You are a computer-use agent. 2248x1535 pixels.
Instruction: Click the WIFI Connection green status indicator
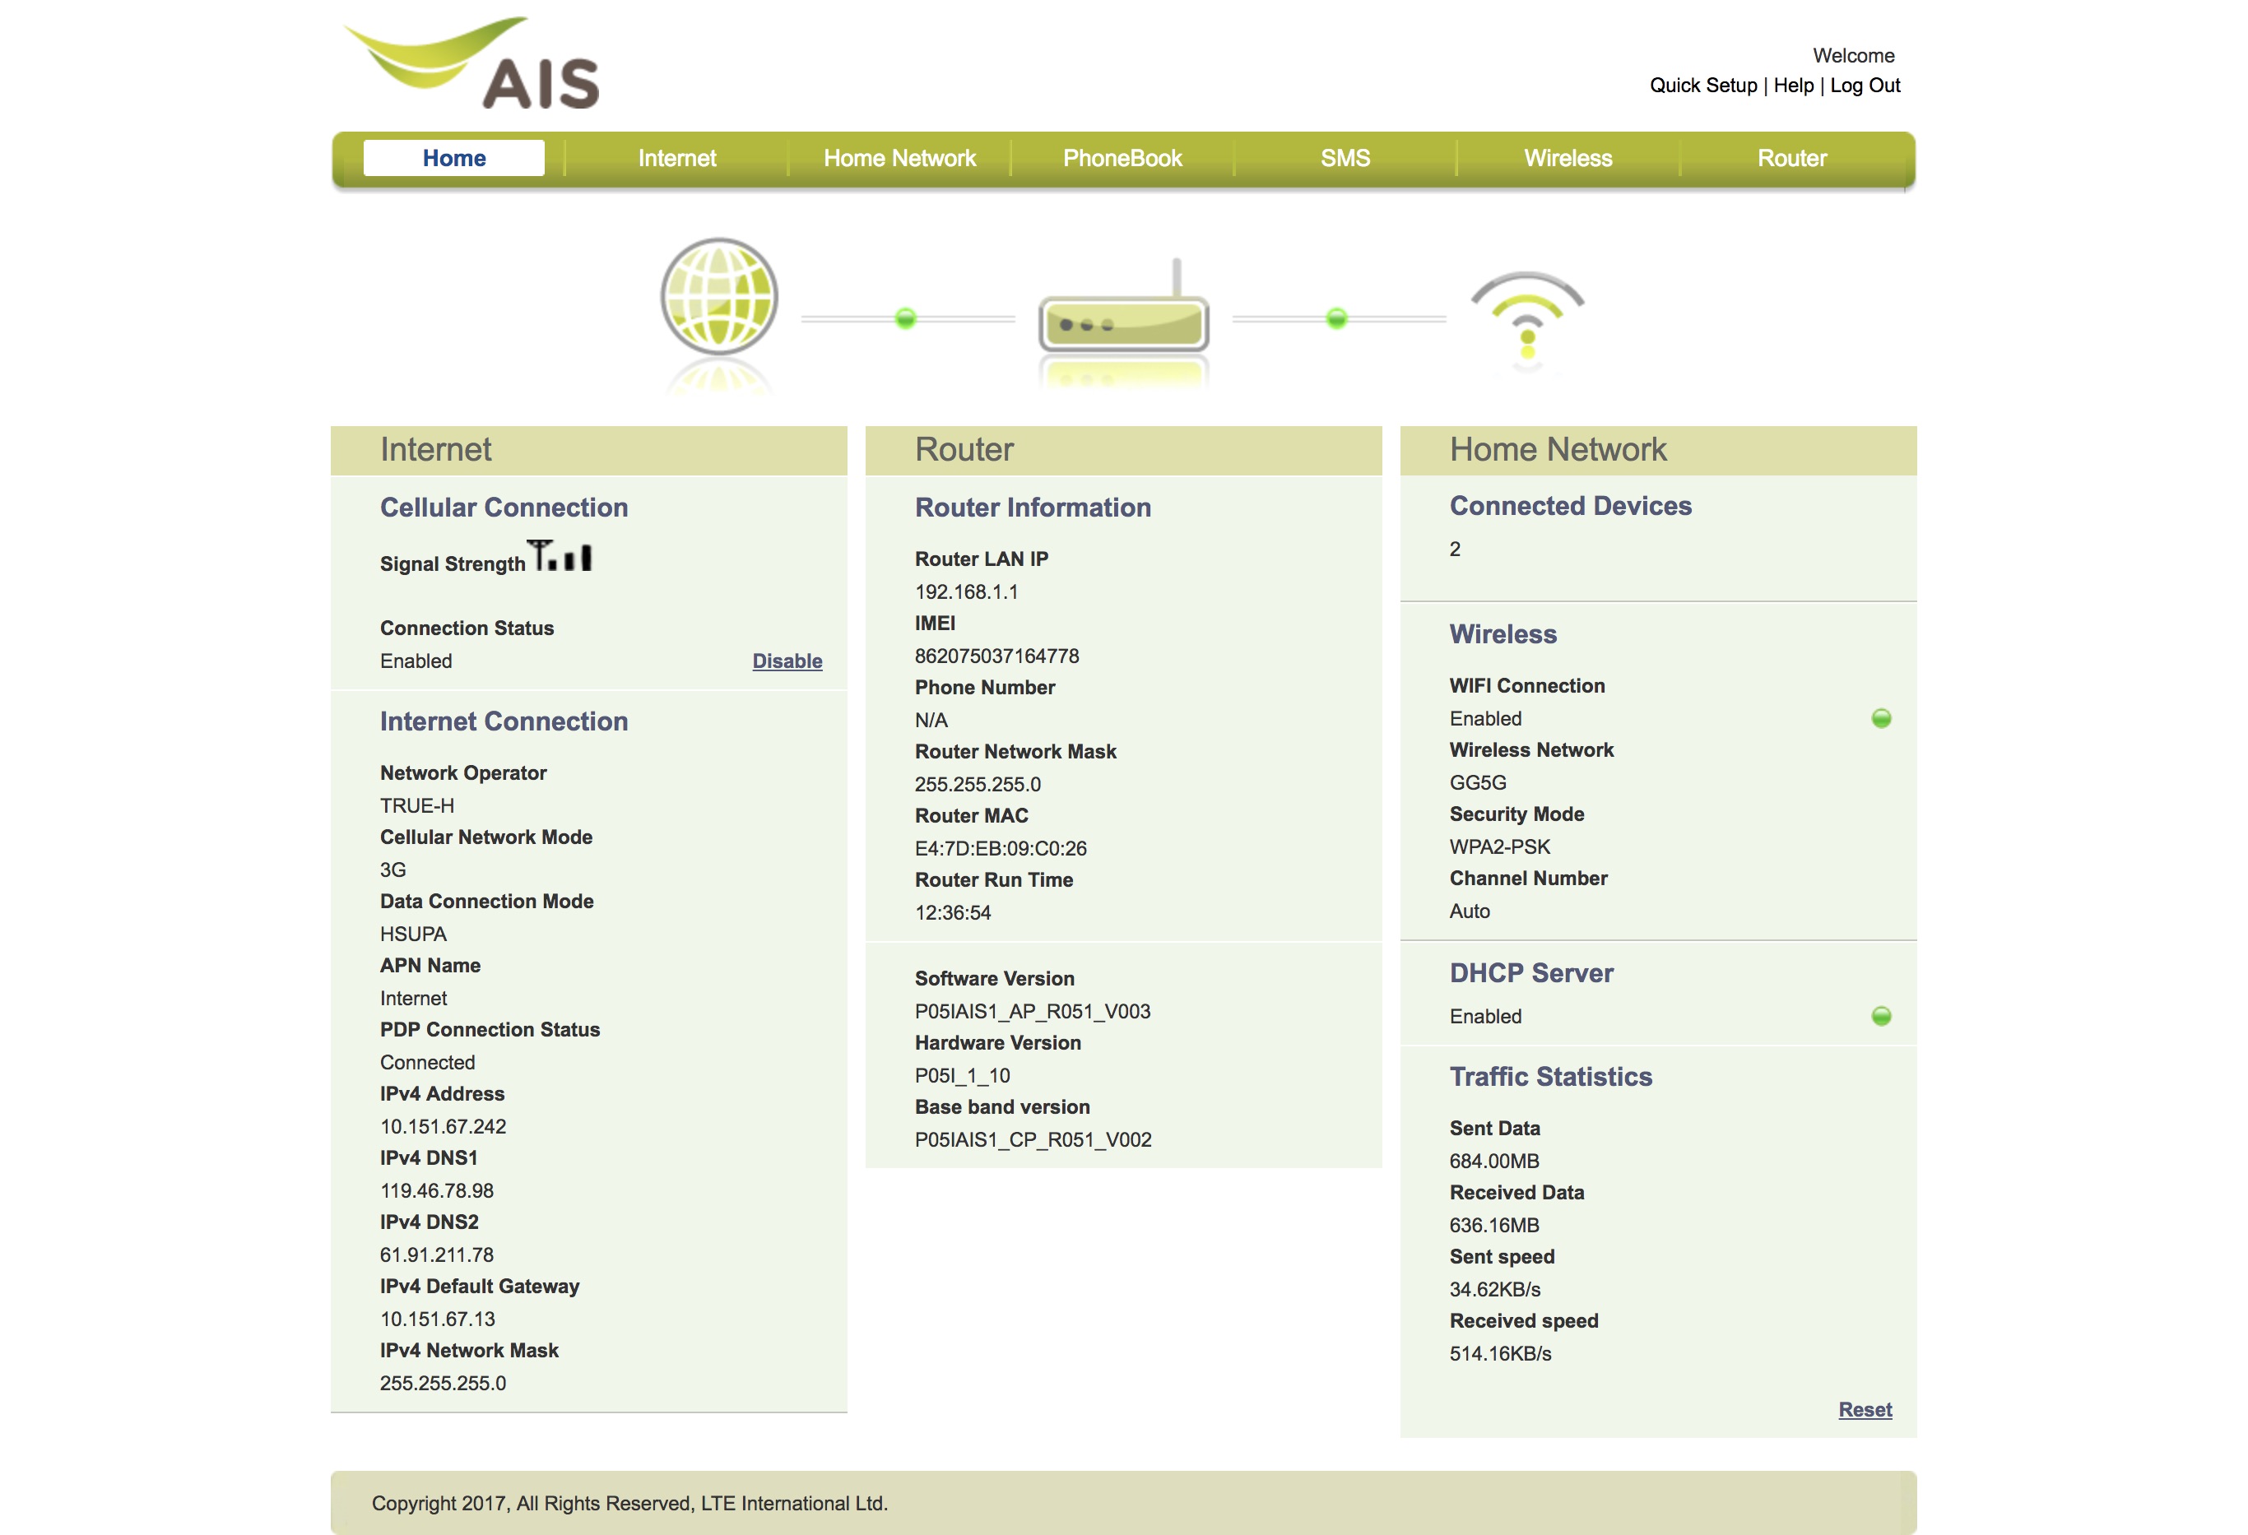1880,717
